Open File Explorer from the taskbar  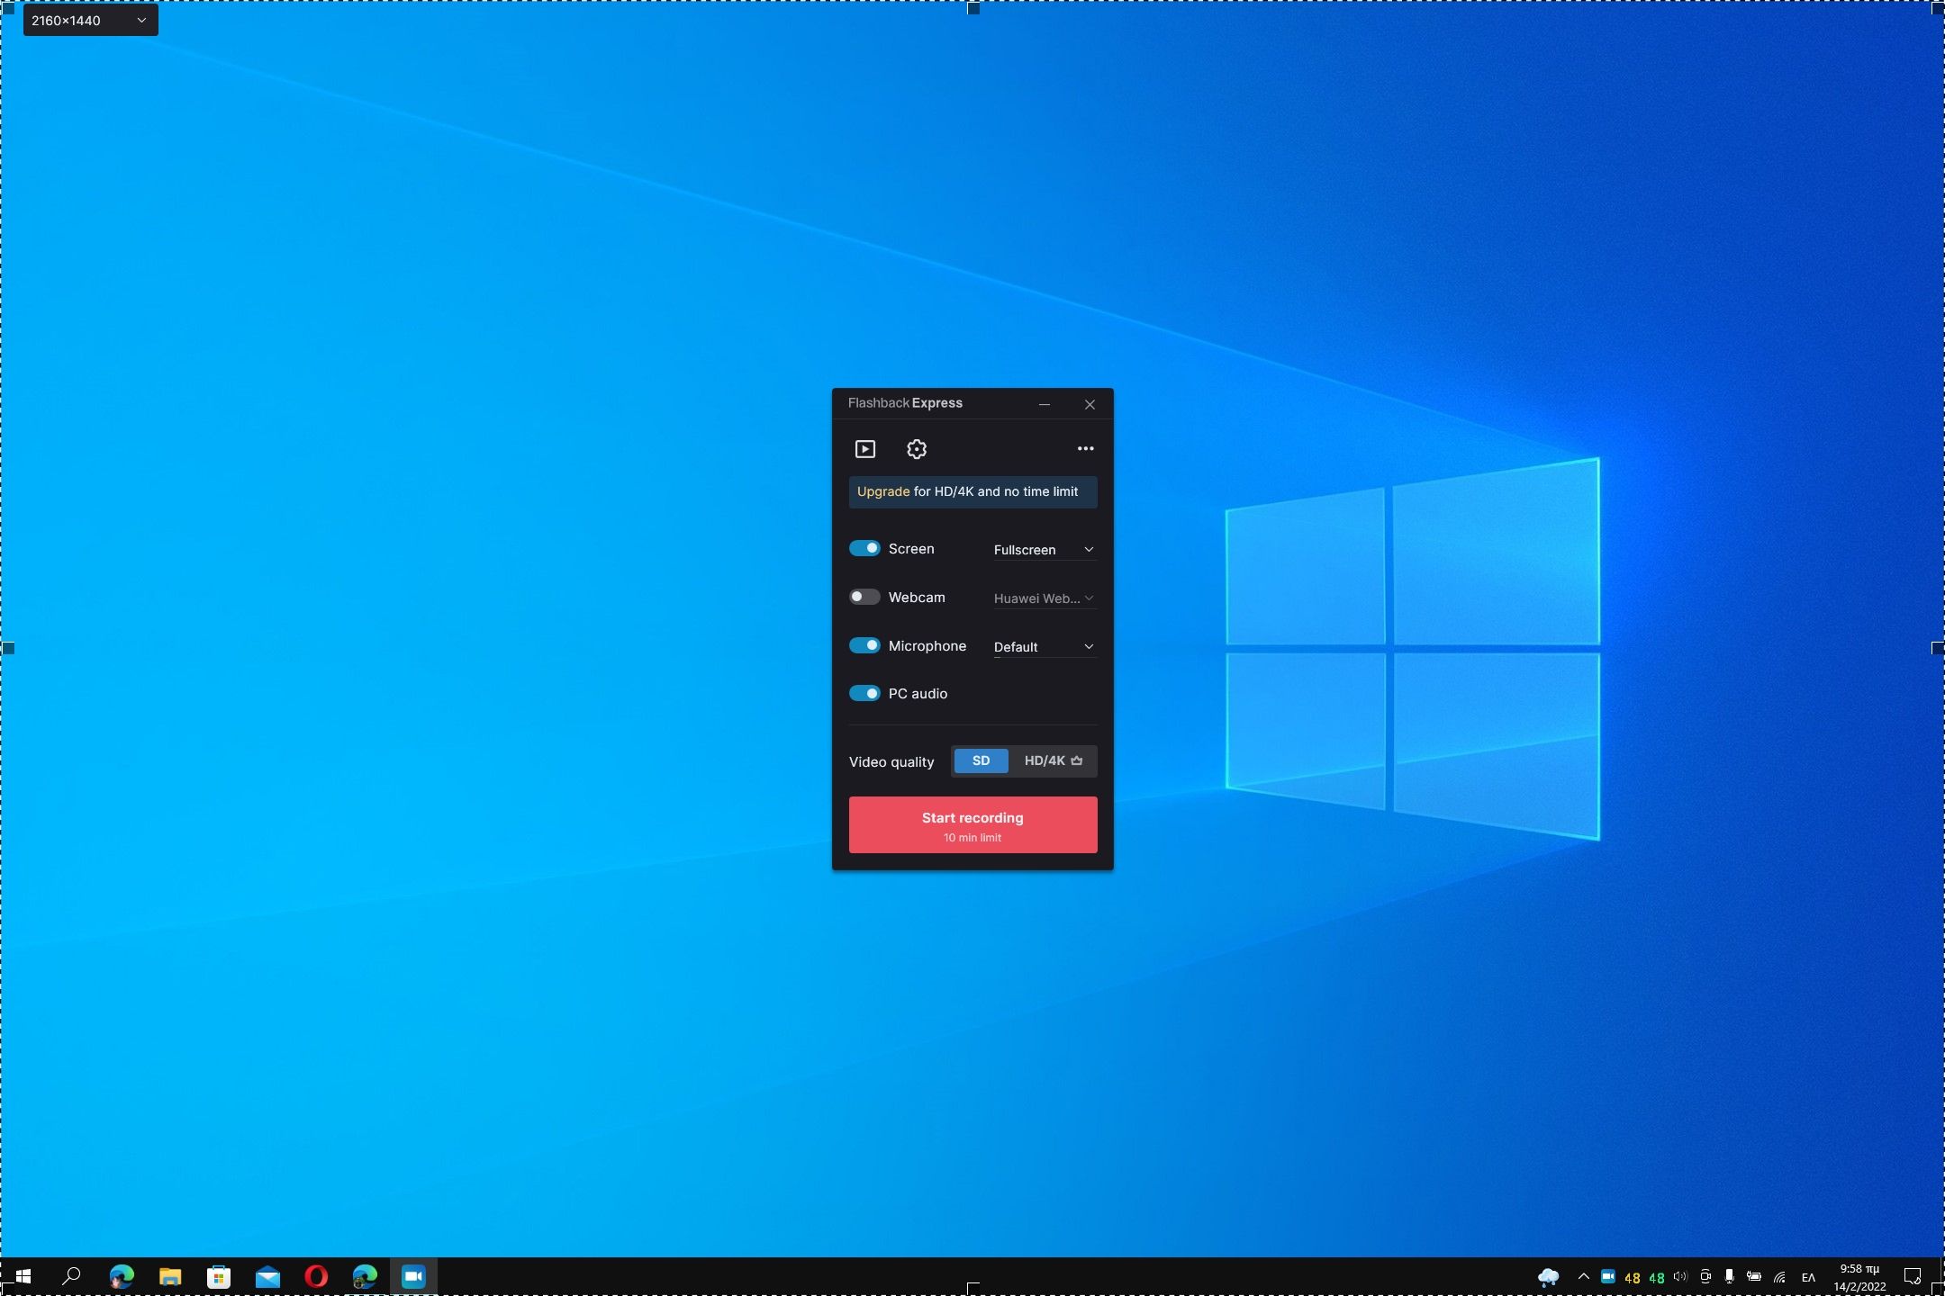[x=170, y=1276]
